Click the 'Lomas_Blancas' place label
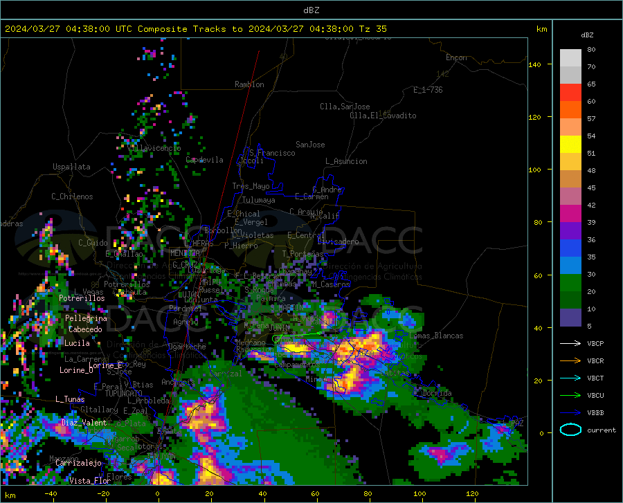Image resolution: width=623 pixels, height=503 pixels. 436,336
